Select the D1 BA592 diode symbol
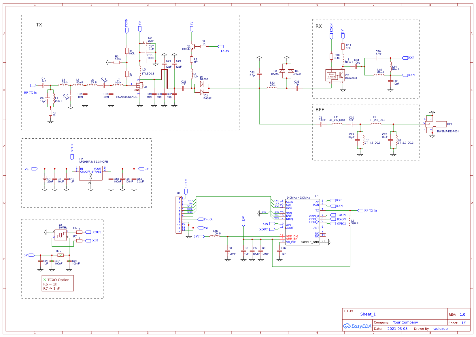This screenshot has width=476, height=337. pos(202,84)
